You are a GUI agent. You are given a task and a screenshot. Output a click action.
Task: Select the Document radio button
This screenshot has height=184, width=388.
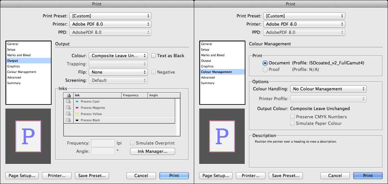[x=265, y=63]
